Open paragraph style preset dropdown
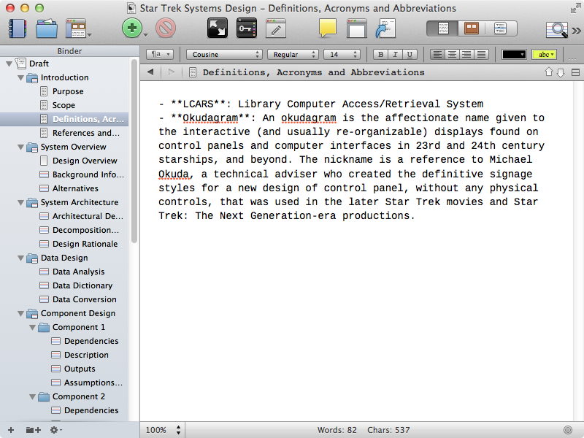The width and height of the screenshot is (584, 438). (x=160, y=54)
